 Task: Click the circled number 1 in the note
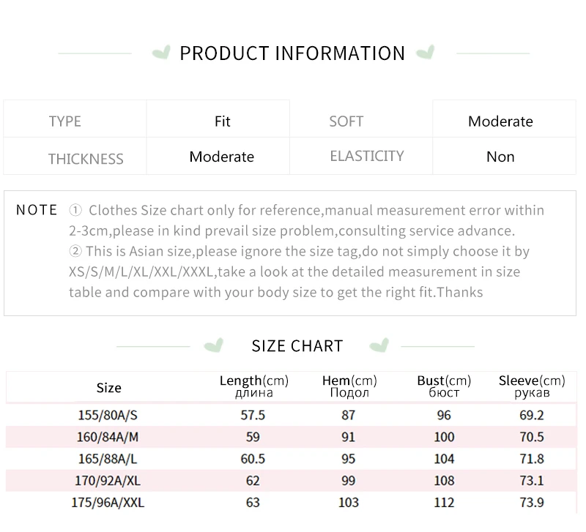[75, 210]
